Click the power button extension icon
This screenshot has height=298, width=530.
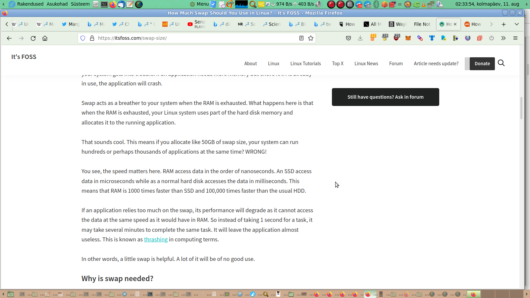click(x=492, y=38)
